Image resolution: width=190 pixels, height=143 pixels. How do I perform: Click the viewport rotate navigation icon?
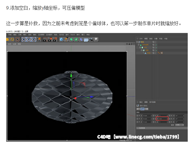coord(131,44)
